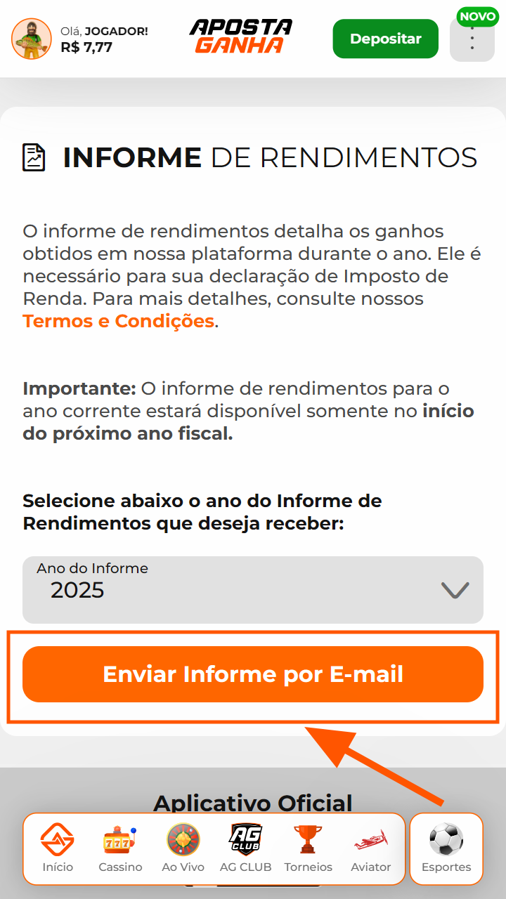Open the three-dot more options menu
The image size is (506, 899).
[472, 41]
